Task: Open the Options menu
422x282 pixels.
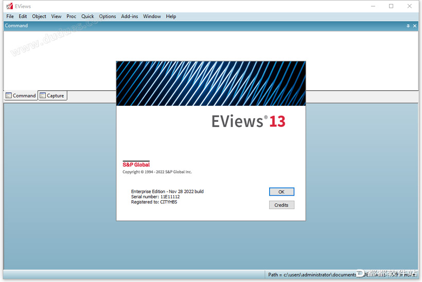Action: [x=108, y=16]
